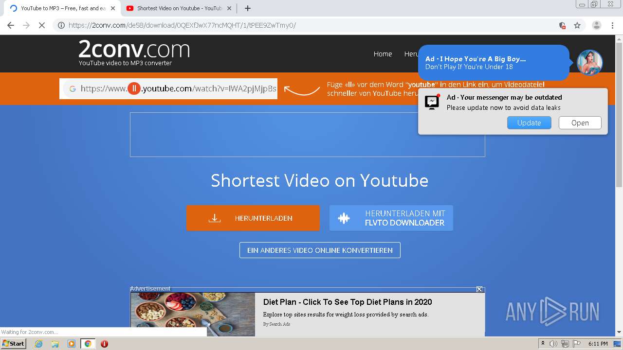Download with FLVTO Downloader button
This screenshot has height=350, width=623.
point(391,218)
